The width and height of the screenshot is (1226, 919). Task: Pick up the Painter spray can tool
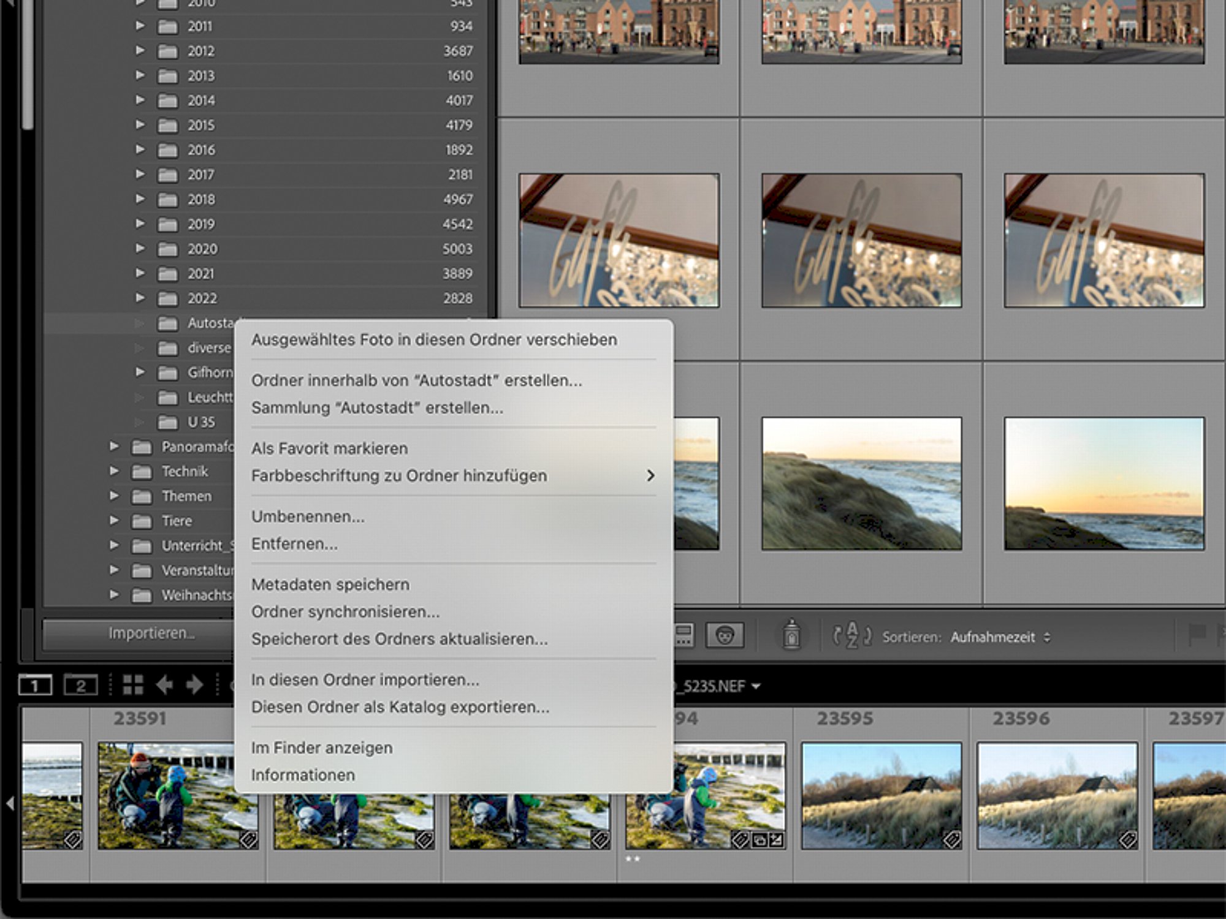791,634
